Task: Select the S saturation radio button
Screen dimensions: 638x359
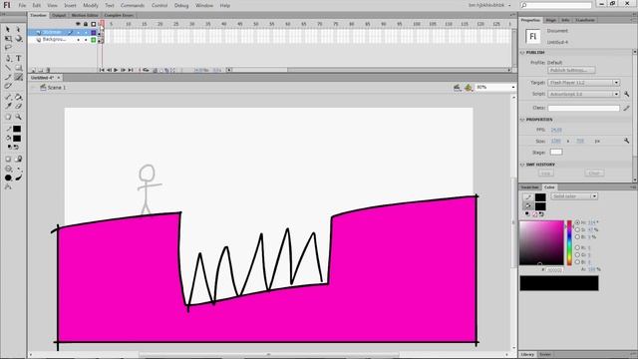Action: 577,229
